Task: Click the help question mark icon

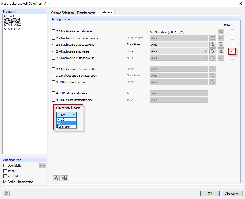Action: click(x=5, y=193)
